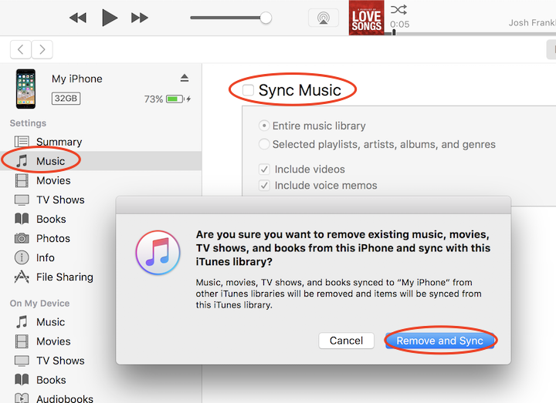Click the song progress bar playhead
The height and width of the screenshot is (403, 556).
(394, 32)
